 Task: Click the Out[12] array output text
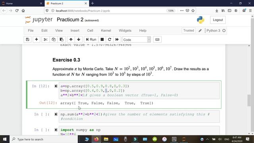click(107, 103)
